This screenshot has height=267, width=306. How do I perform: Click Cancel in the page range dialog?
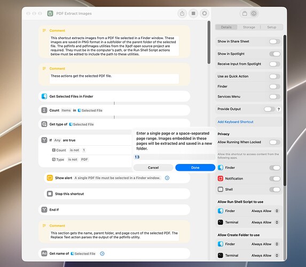(x=153, y=168)
